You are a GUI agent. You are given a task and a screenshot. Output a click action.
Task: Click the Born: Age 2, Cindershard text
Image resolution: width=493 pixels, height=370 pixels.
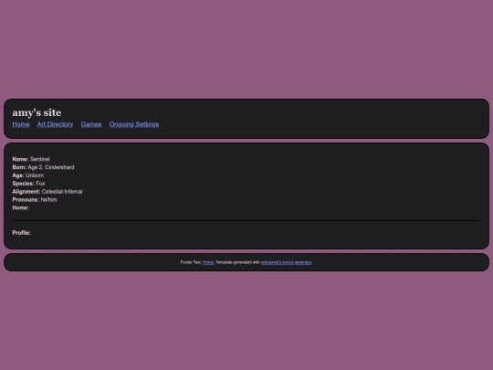(44, 167)
